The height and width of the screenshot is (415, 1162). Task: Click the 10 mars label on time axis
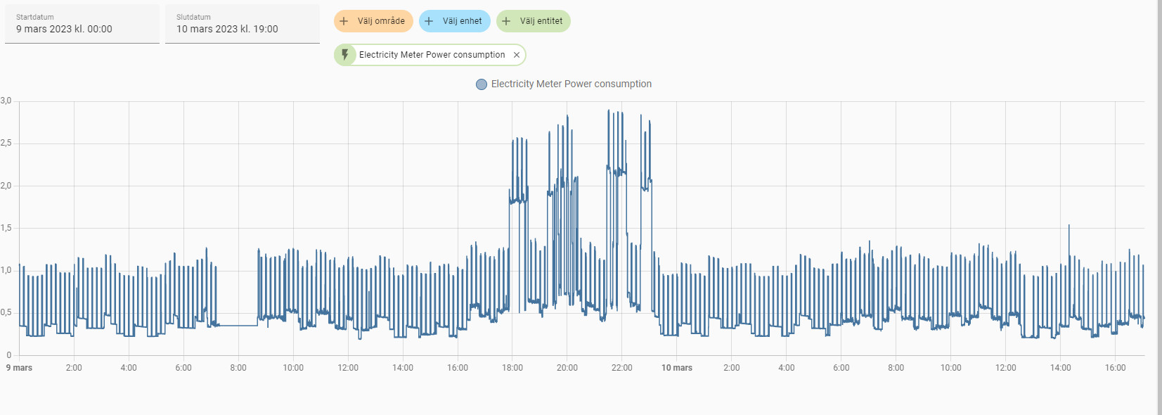tap(676, 368)
